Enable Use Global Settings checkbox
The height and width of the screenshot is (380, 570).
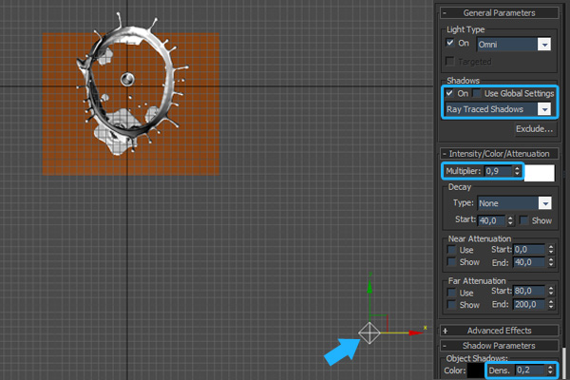(478, 93)
